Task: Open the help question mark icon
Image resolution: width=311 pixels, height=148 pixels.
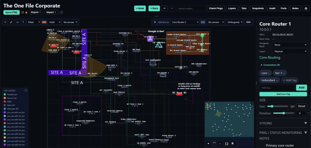Action: pyautogui.click(x=61, y=12)
